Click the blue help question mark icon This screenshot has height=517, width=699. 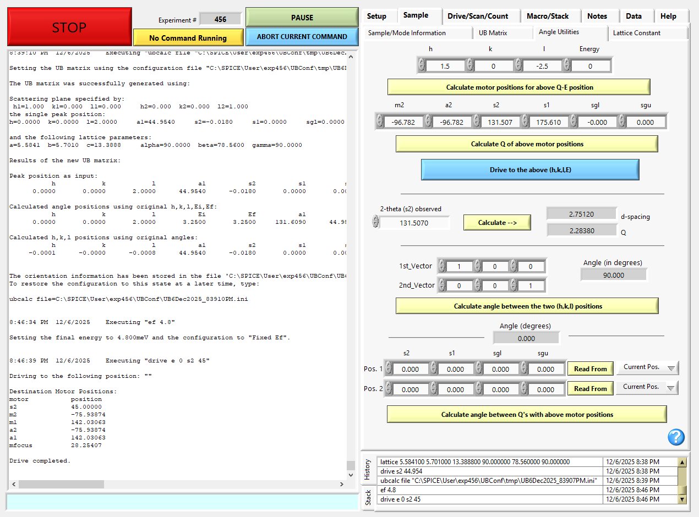coord(676,437)
